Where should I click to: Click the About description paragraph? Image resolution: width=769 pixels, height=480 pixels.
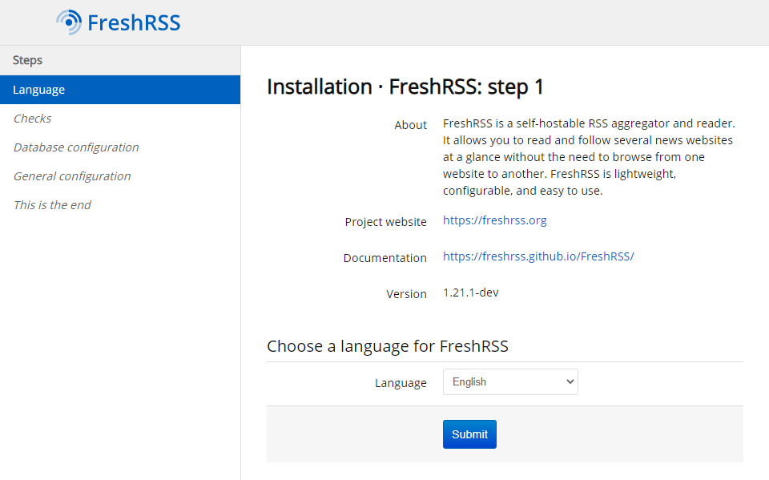tap(587, 156)
